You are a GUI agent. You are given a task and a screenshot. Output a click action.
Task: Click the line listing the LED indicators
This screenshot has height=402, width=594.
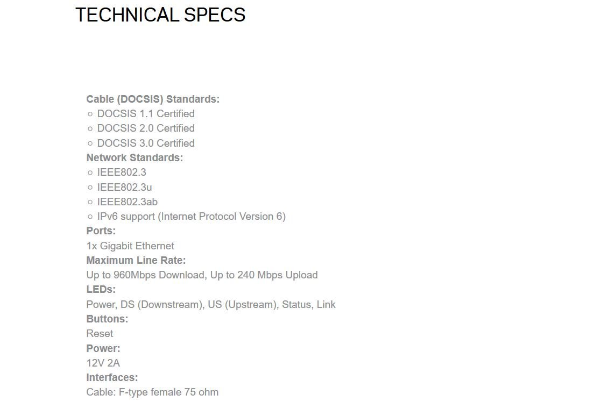coord(211,304)
